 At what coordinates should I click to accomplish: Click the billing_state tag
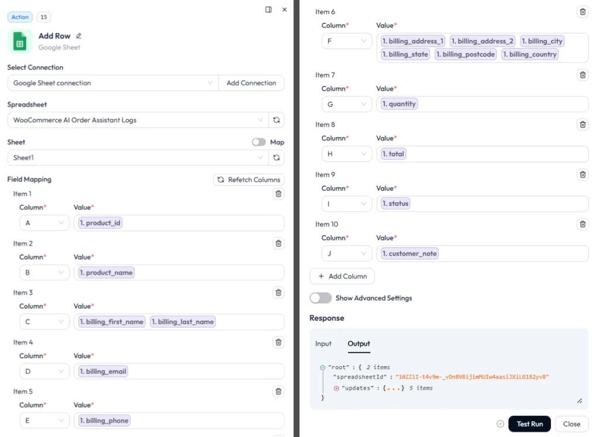click(x=405, y=54)
